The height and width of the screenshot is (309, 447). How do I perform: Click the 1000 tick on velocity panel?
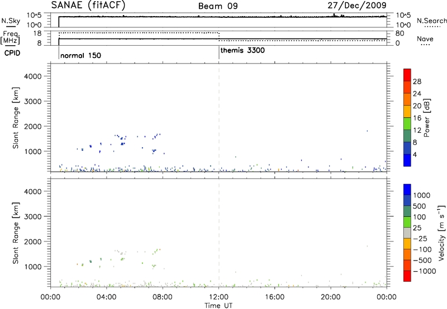point(33,267)
